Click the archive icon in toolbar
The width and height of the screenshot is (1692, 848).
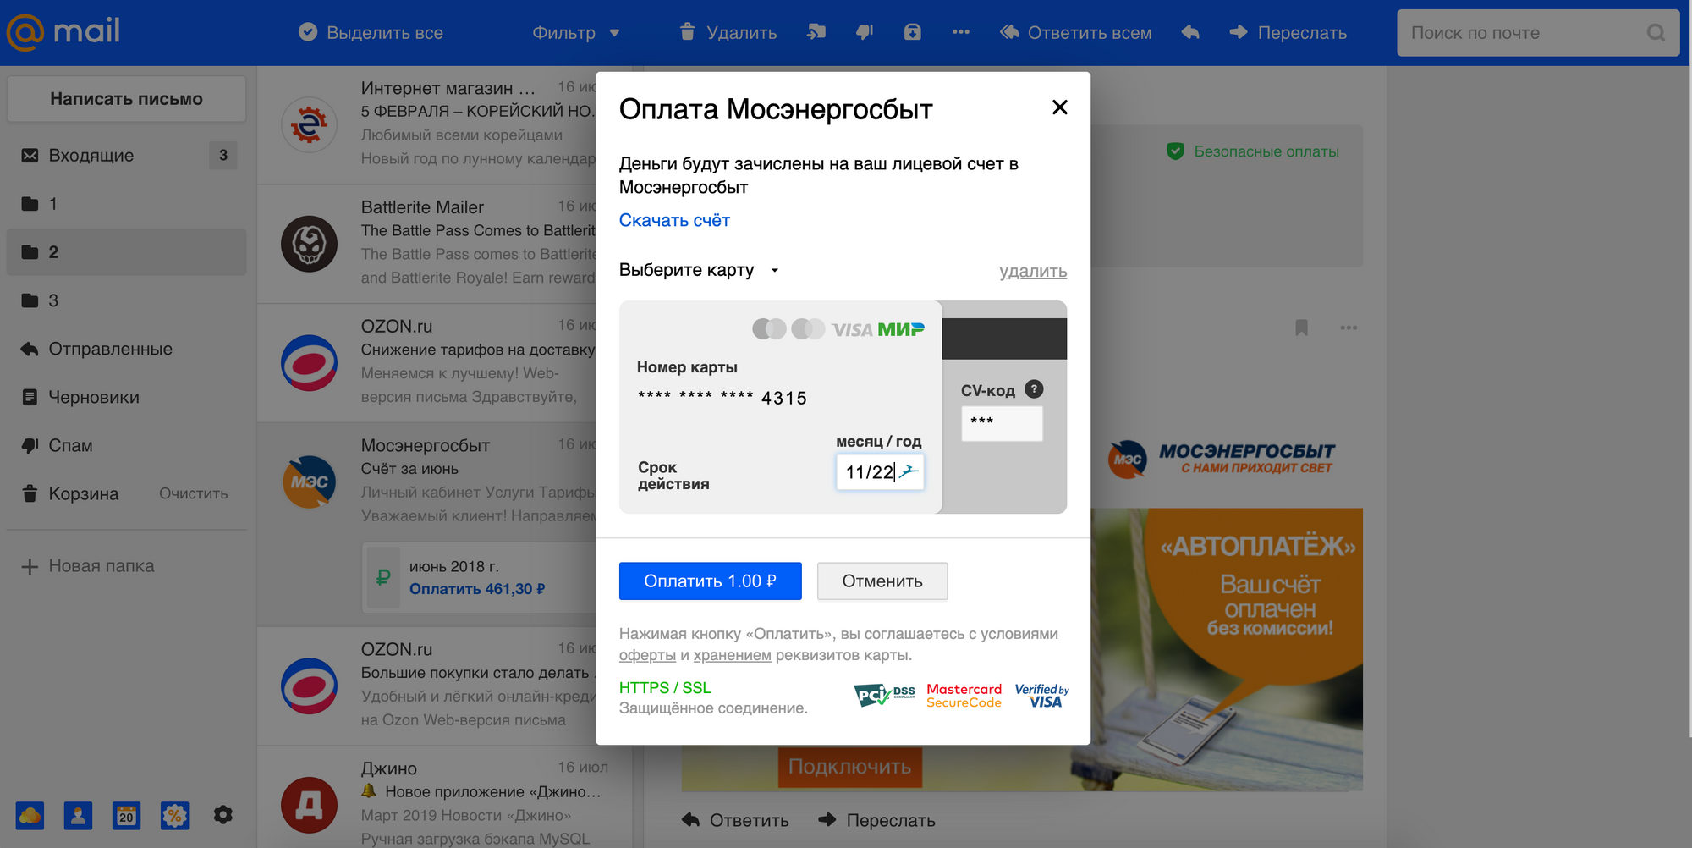point(912,32)
